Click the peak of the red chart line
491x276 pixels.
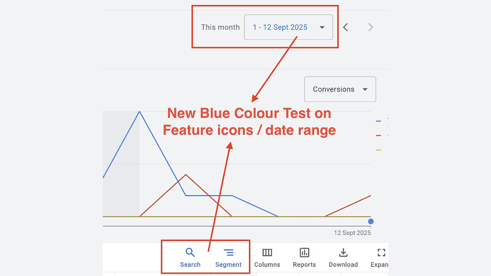click(x=186, y=175)
